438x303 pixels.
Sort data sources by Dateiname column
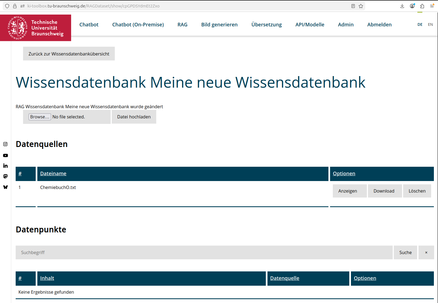(53, 174)
